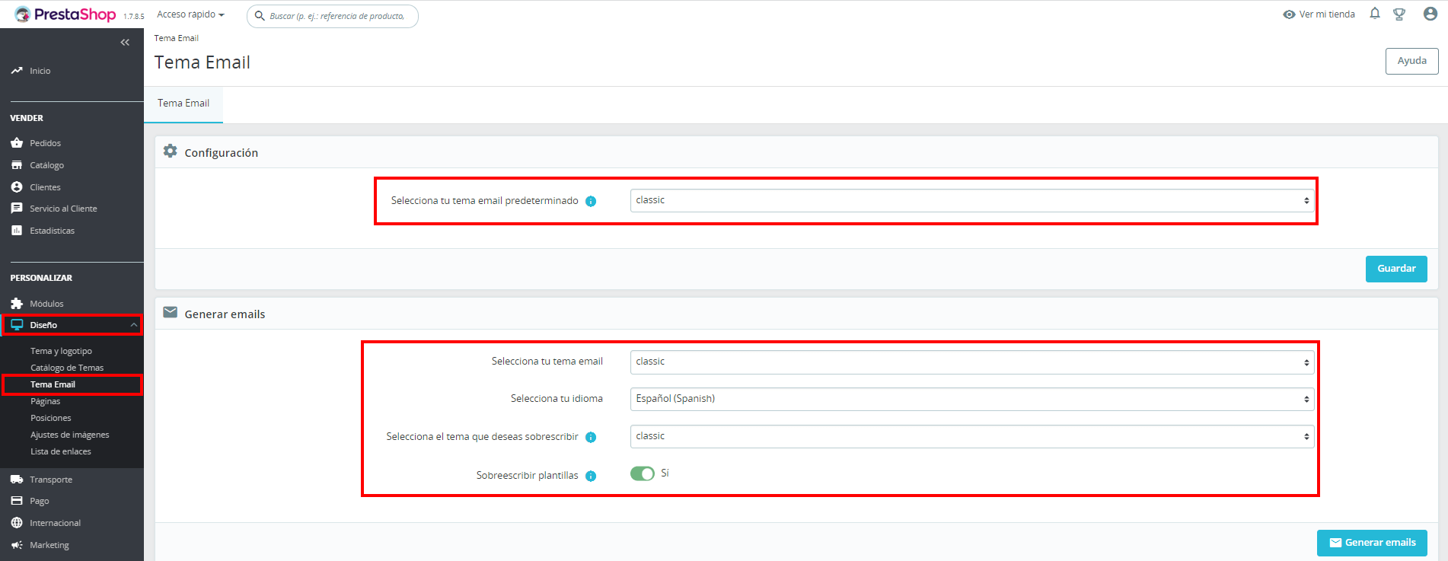Click the PrestaShop logo
Screen dimensions: 1448x561
pos(65,14)
